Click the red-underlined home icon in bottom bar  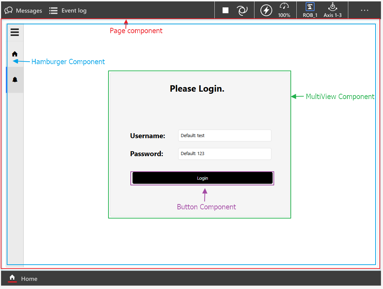tap(12, 278)
